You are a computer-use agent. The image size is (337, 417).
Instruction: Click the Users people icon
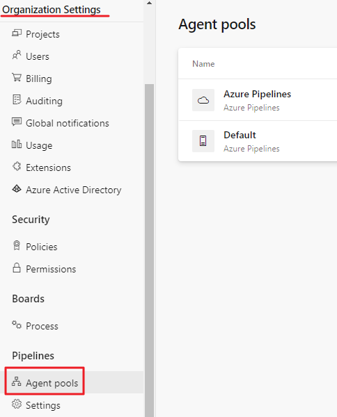coord(17,56)
